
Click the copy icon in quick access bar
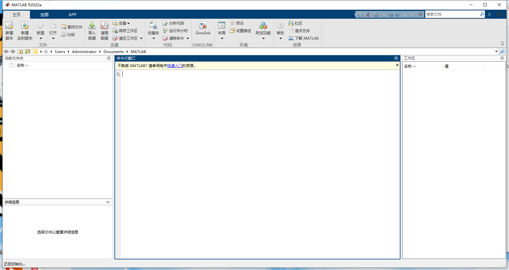(376, 14)
